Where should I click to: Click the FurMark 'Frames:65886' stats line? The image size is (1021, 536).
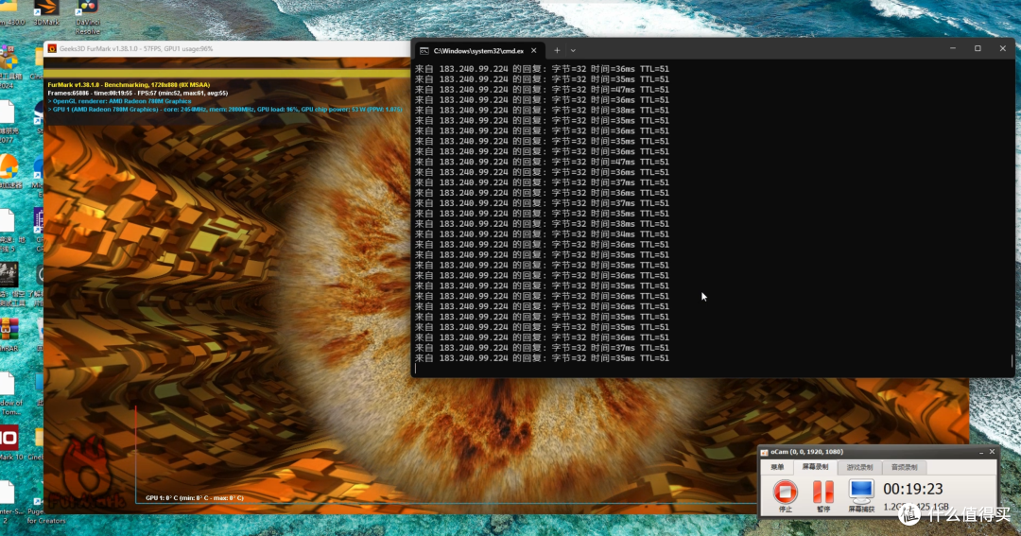137,94
